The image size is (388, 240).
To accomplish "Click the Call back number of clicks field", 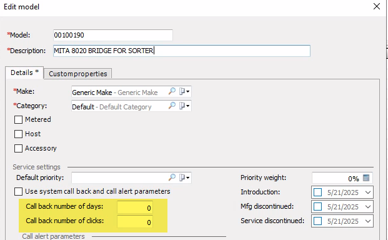I will 135,222.
